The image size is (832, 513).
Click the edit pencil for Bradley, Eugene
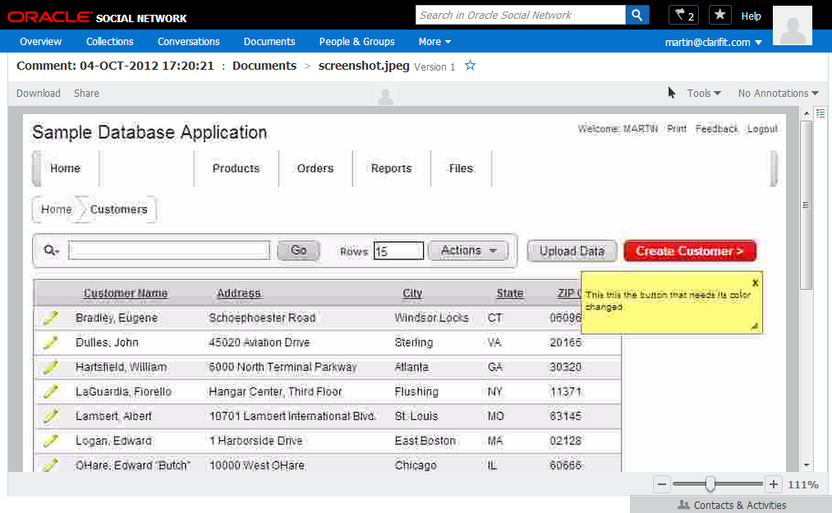(51, 318)
